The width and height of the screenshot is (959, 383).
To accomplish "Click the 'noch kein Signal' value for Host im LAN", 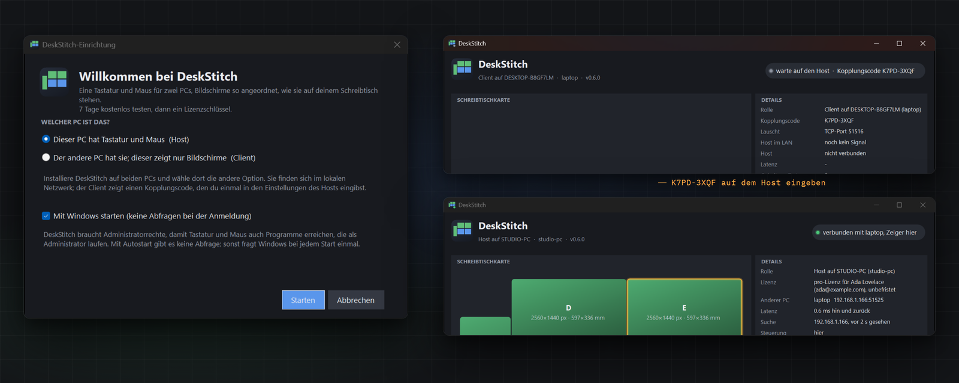I will (845, 142).
